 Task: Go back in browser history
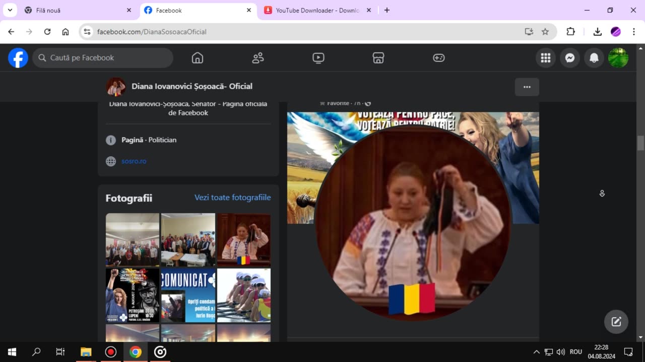[11, 32]
